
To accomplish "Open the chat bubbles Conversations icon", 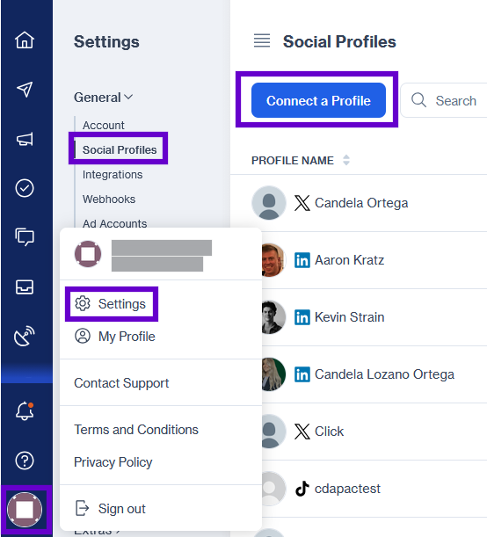I will coord(25,237).
